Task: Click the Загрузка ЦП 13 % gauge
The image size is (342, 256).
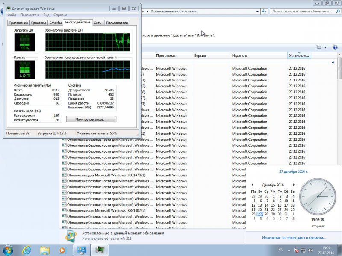Action: pos(25,42)
